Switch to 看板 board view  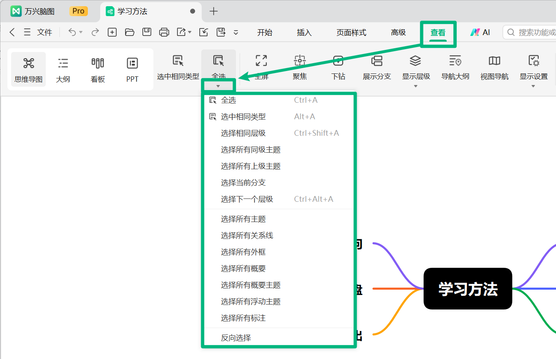(98, 69)
